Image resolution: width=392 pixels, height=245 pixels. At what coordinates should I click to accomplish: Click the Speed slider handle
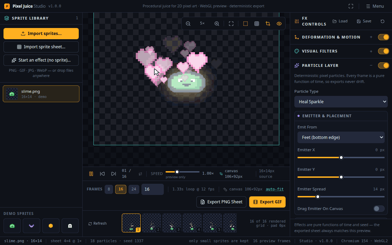pyautogui.click(x=177, y=172)
